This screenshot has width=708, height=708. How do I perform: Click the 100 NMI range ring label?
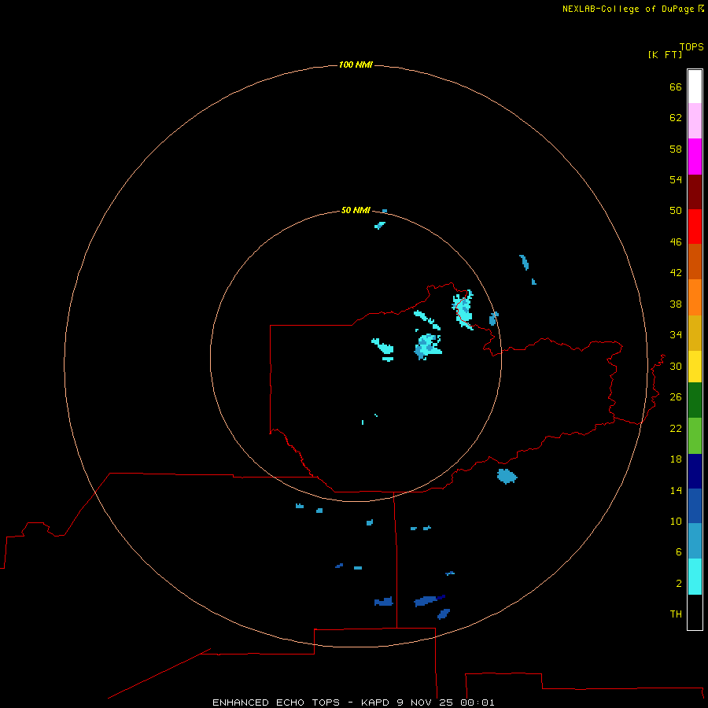click(x=356, y=65)
